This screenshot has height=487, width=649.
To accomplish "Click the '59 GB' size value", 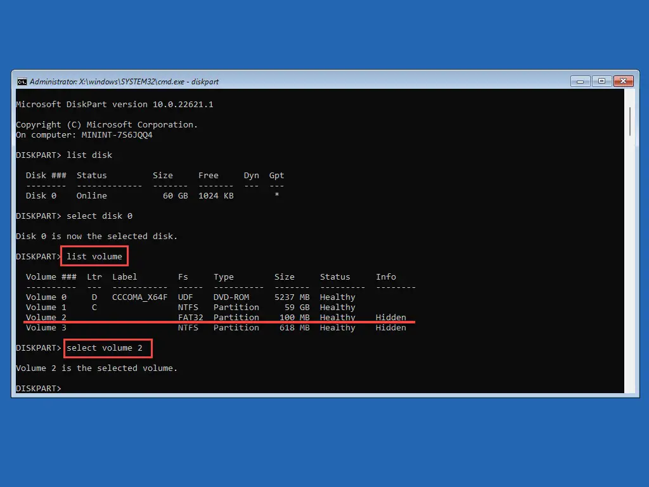I will pos(297,308).
